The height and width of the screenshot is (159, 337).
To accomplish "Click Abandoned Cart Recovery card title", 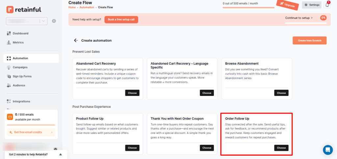I will (96, 64).
